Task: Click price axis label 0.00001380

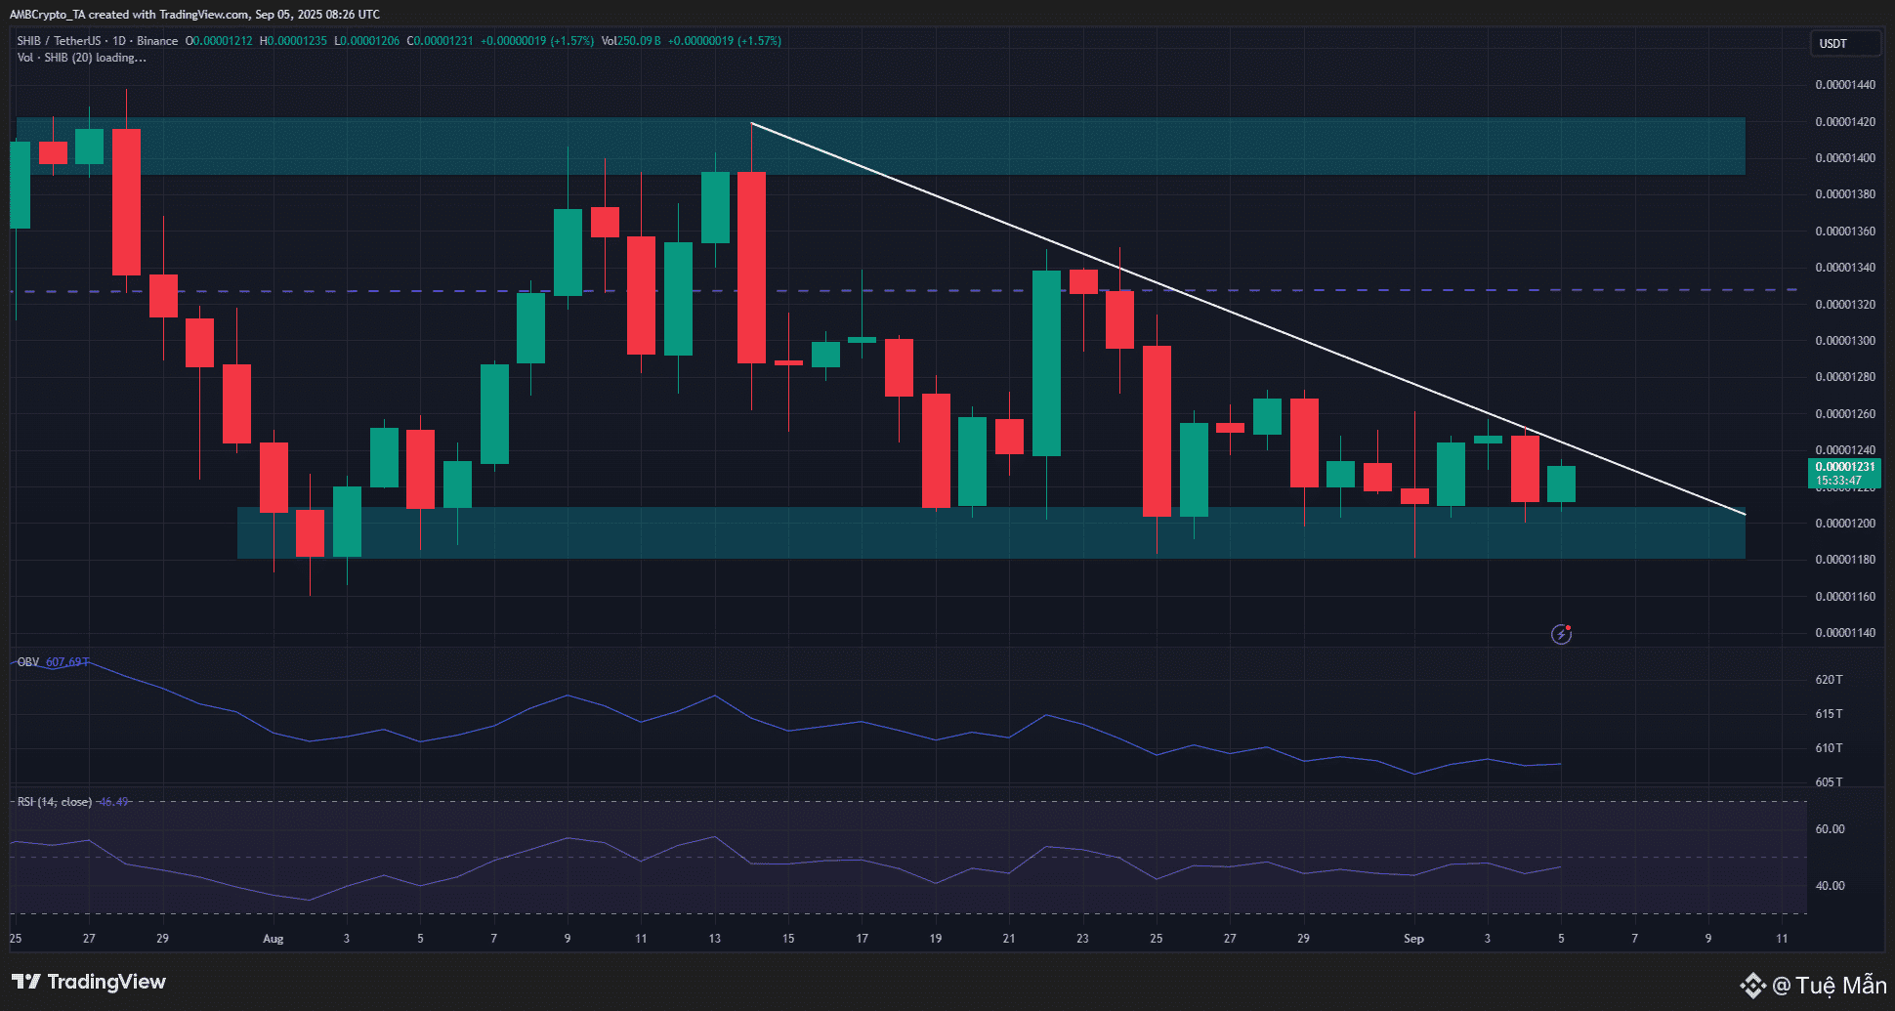Action: pos(1845,194)
